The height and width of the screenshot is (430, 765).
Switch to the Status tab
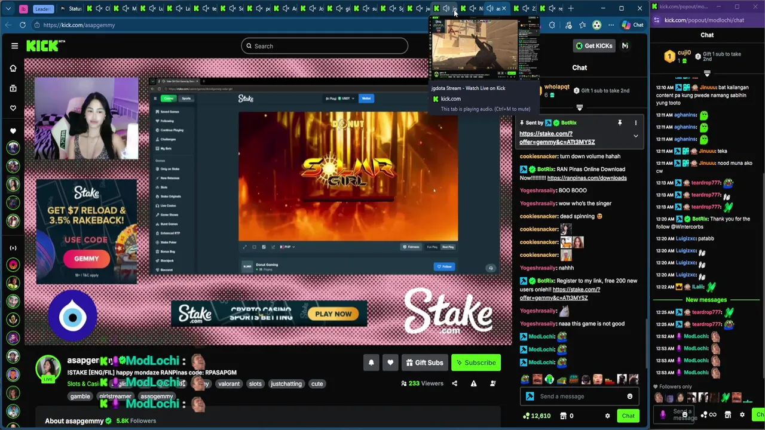coord(71,8)
